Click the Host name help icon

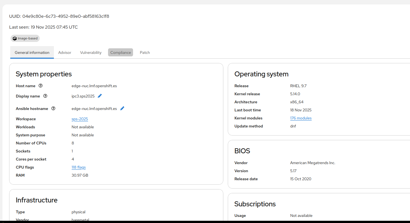(x=41, y=86)
